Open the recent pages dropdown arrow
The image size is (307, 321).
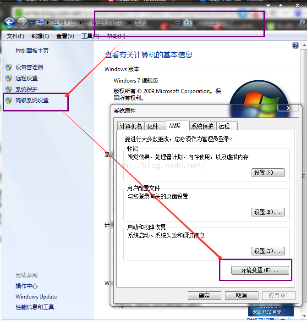(31, 23)
